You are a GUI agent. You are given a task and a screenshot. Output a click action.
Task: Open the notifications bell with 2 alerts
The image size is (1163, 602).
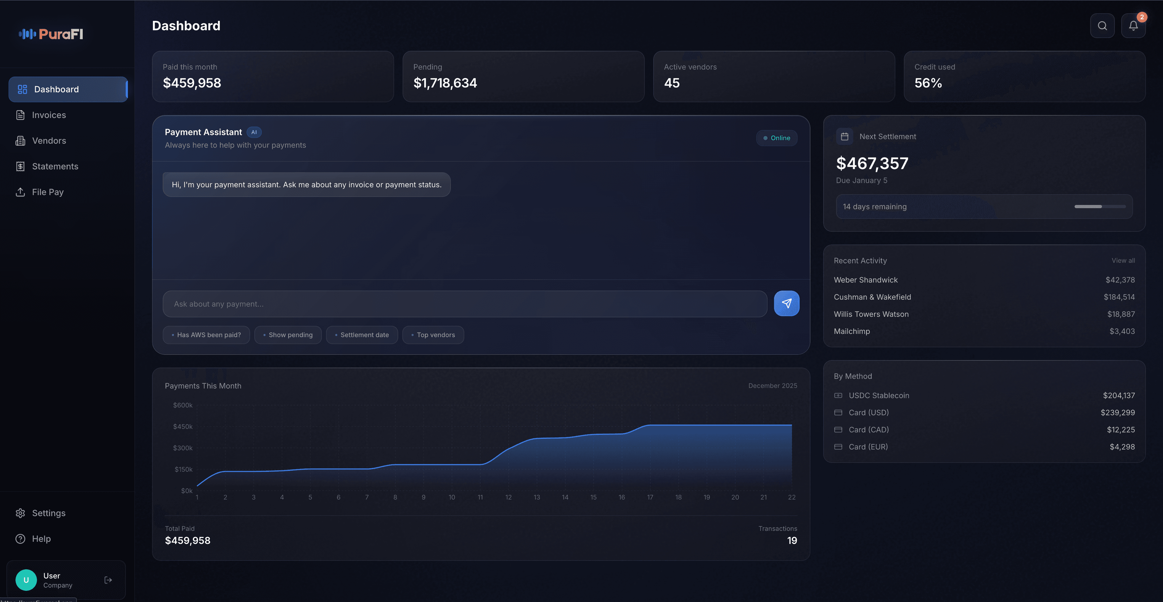tap(1133, 26)
